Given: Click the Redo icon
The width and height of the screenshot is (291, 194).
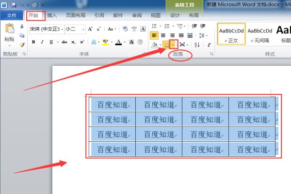Looking at the screenshot, I should (x=34, y=5).
